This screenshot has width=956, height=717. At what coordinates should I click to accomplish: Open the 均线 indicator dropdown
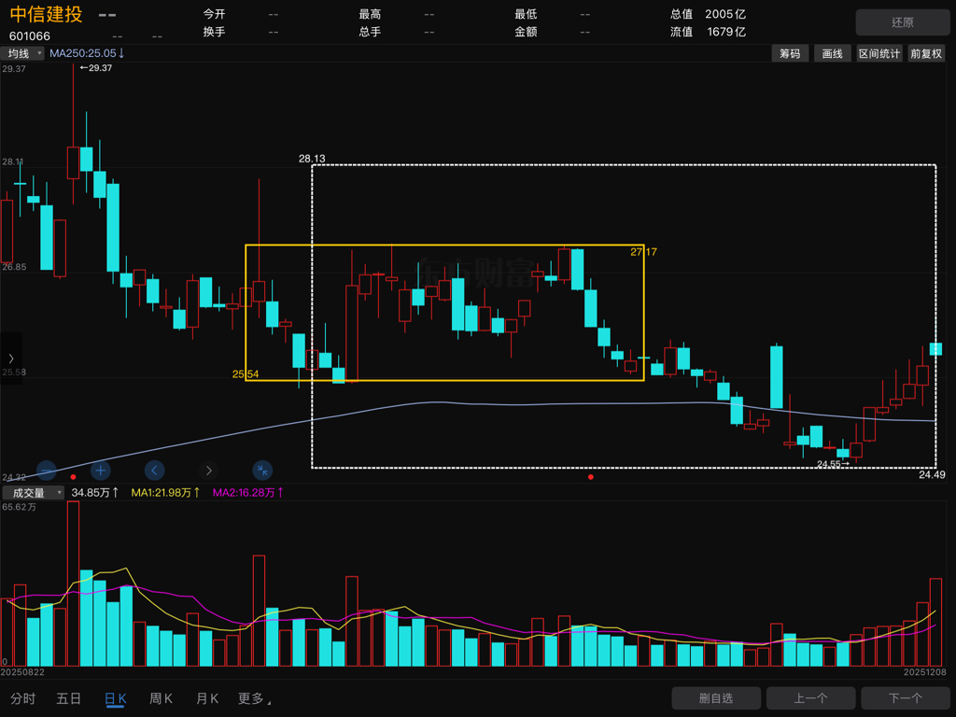coord(22,53)
